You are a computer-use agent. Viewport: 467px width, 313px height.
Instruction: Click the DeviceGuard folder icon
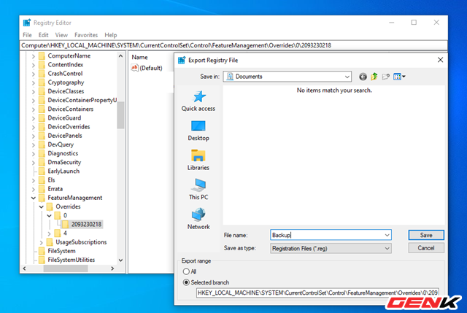point(42,118)
